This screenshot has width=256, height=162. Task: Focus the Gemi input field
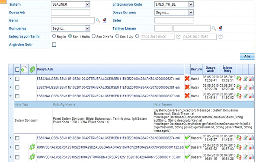pyautogui.click(x=73, y=20)
